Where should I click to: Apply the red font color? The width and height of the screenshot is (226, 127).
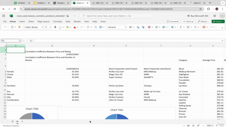pyautogui.click(x=75, y=27)
